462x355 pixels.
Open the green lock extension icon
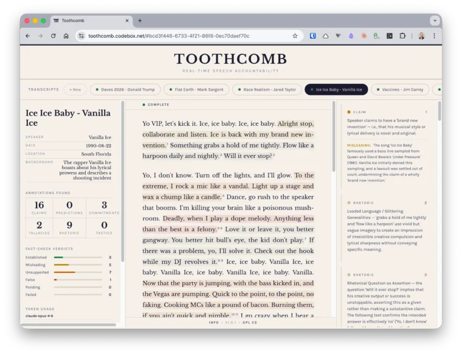[376, 36]
